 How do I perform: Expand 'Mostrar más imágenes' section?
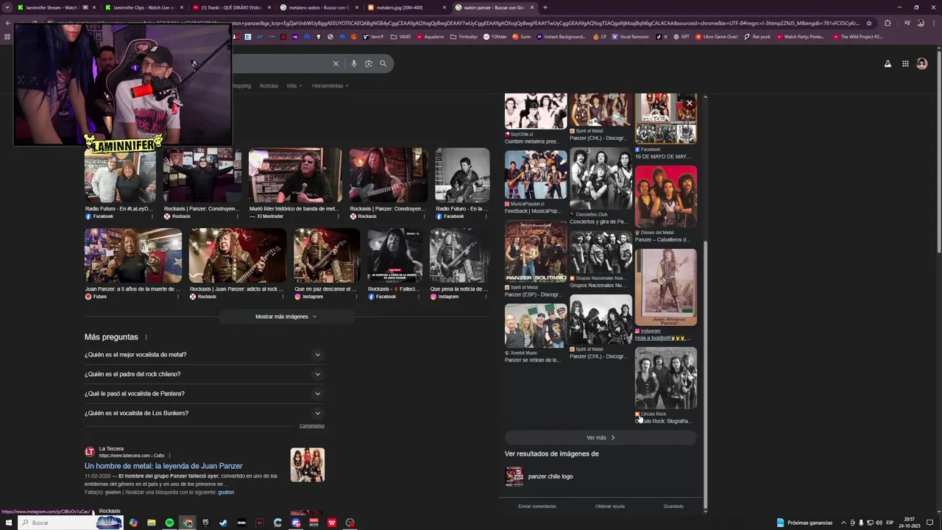pyautogui.click(x=286, y=317)
